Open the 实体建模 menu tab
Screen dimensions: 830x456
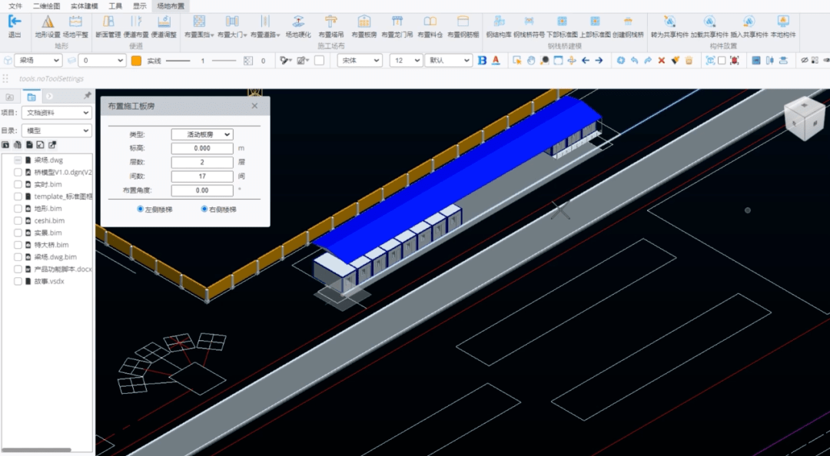(x=84, y=5)
